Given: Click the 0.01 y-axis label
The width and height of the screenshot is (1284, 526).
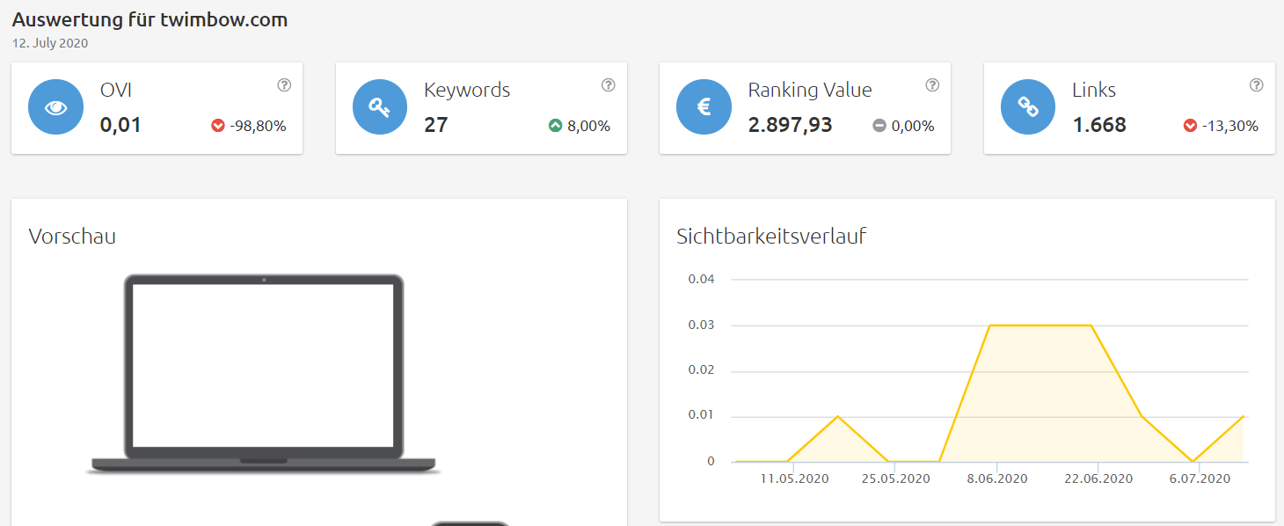Looking at the screenshot, I should click(x=702, y=415).
